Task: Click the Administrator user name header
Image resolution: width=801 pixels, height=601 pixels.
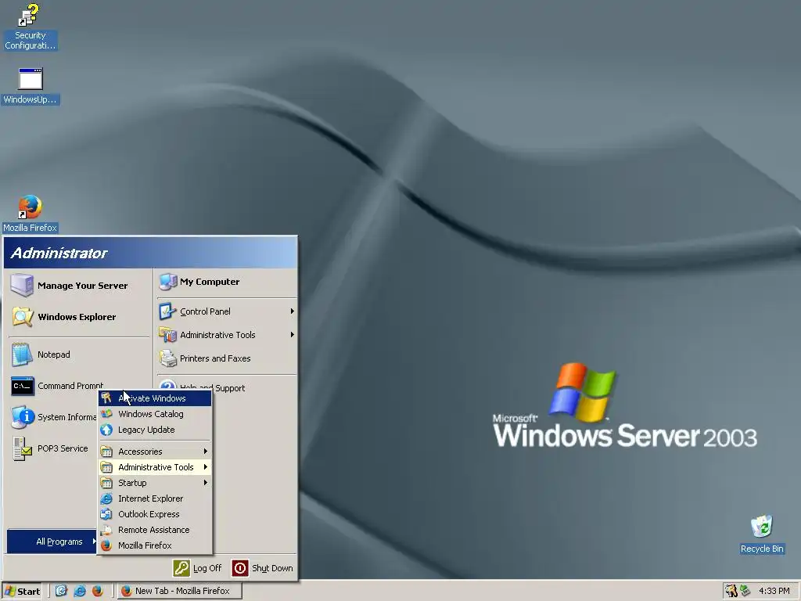Action: 59,253
